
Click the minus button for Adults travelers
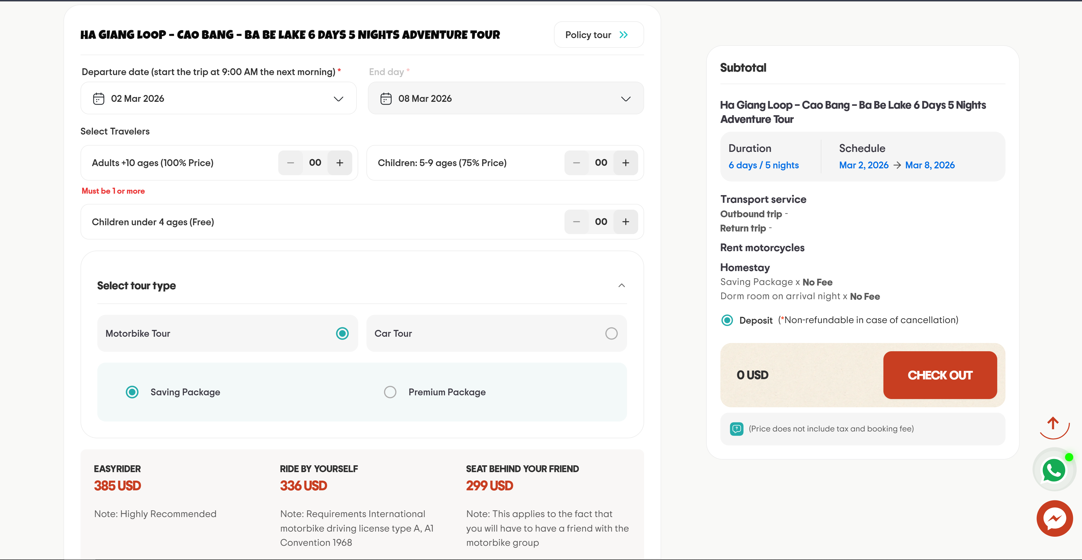290,163
